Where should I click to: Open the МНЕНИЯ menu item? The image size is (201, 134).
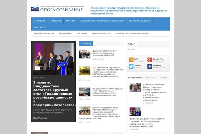coord(71,21)
